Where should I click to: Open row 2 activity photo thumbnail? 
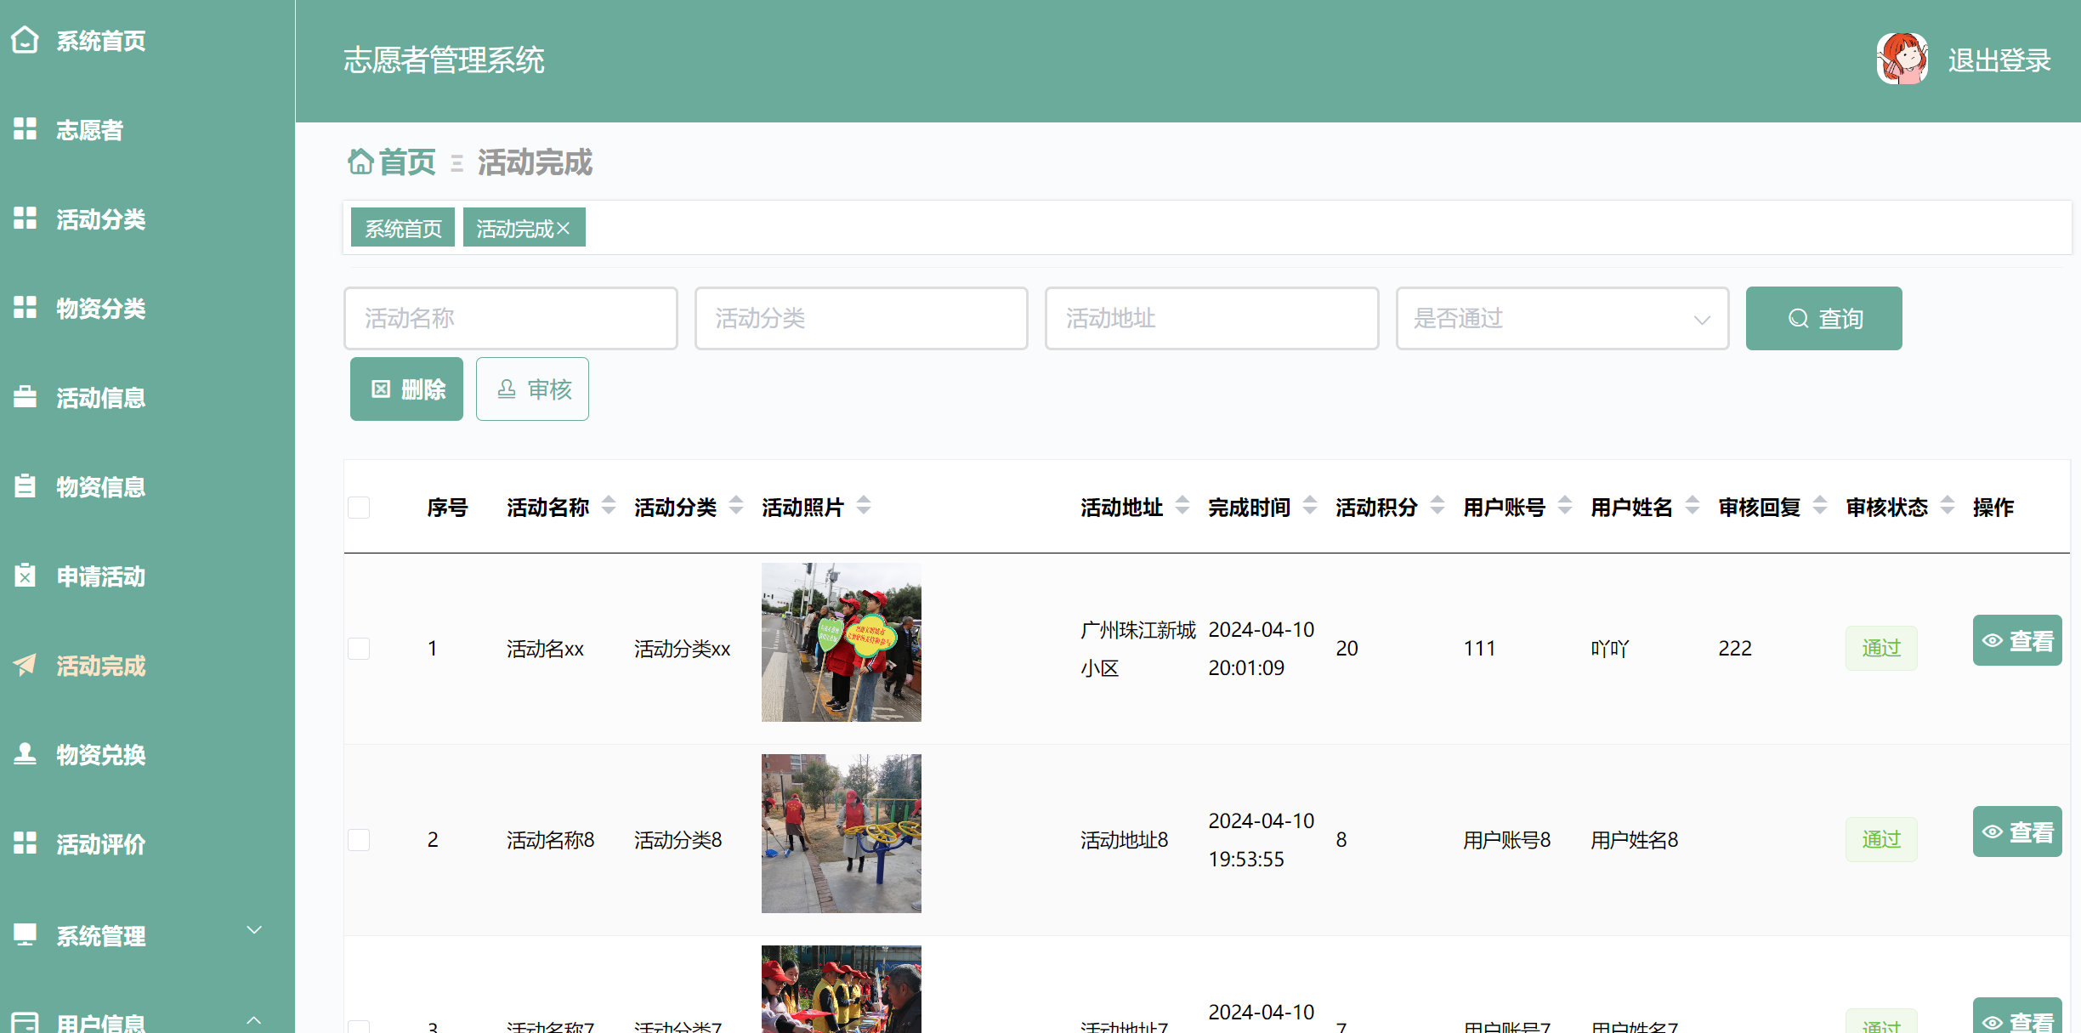coord(841,833)
